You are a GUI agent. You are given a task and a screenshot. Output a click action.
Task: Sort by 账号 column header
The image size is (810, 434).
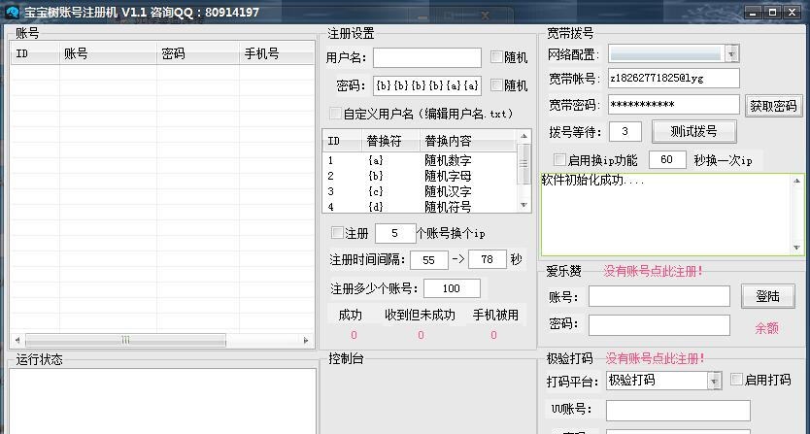108,53
